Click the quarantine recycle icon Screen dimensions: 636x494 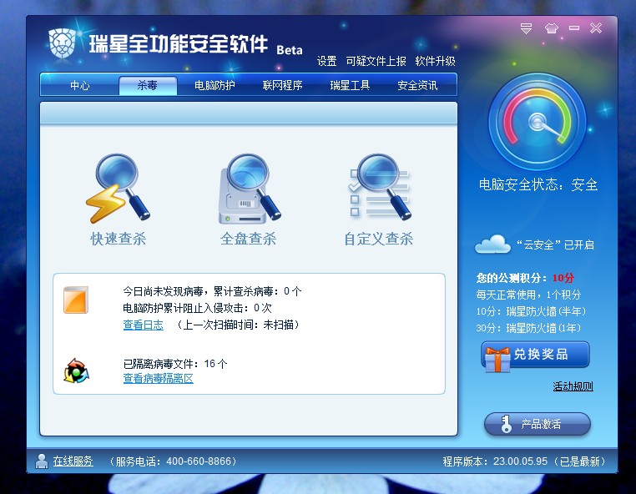pyautogui.click(x=76, y=370)
